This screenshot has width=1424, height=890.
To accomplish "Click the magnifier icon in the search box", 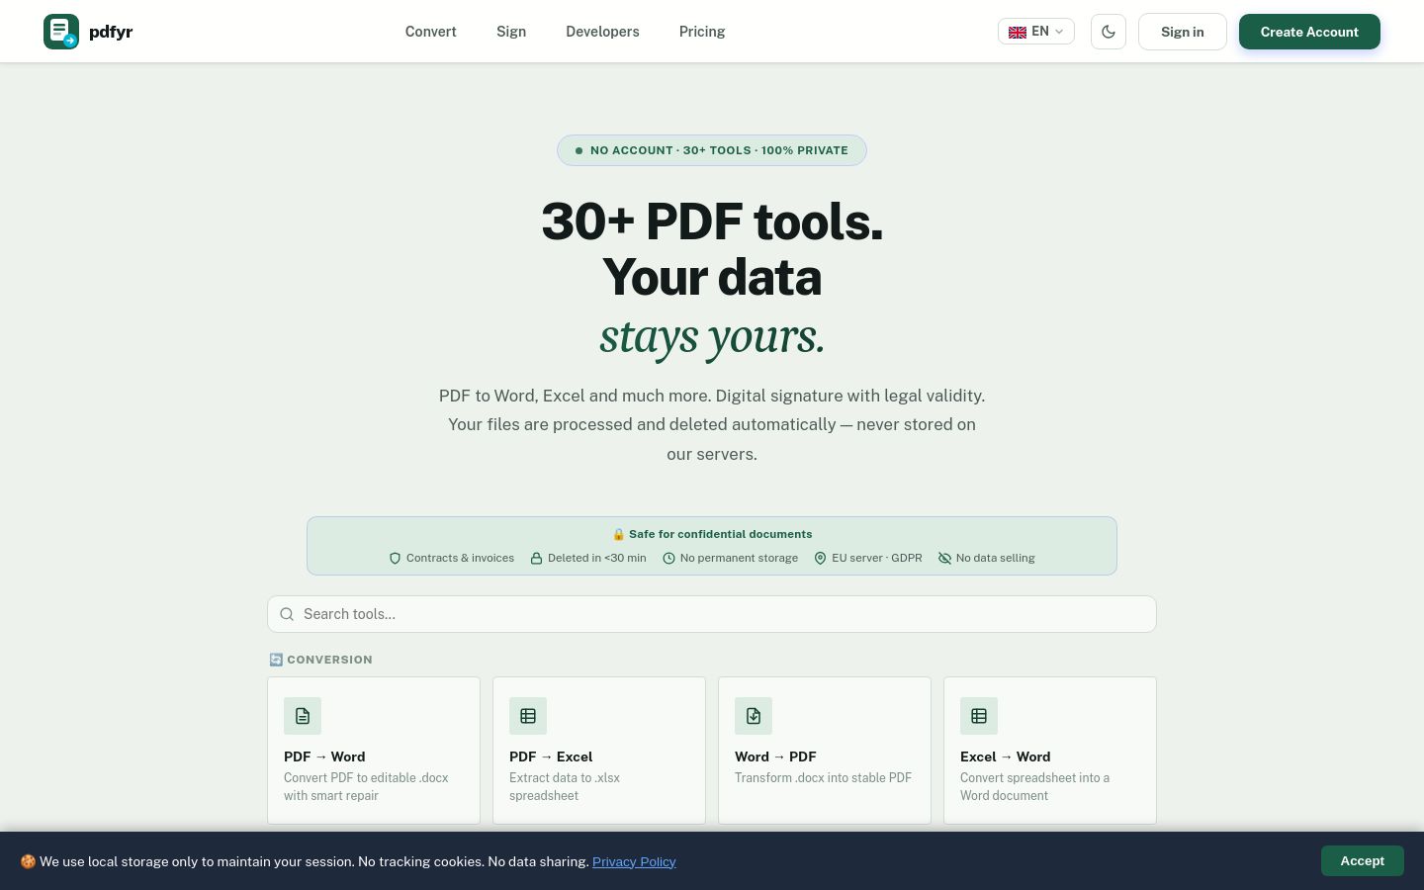I will pyautogui.click(x=287, y=614).
